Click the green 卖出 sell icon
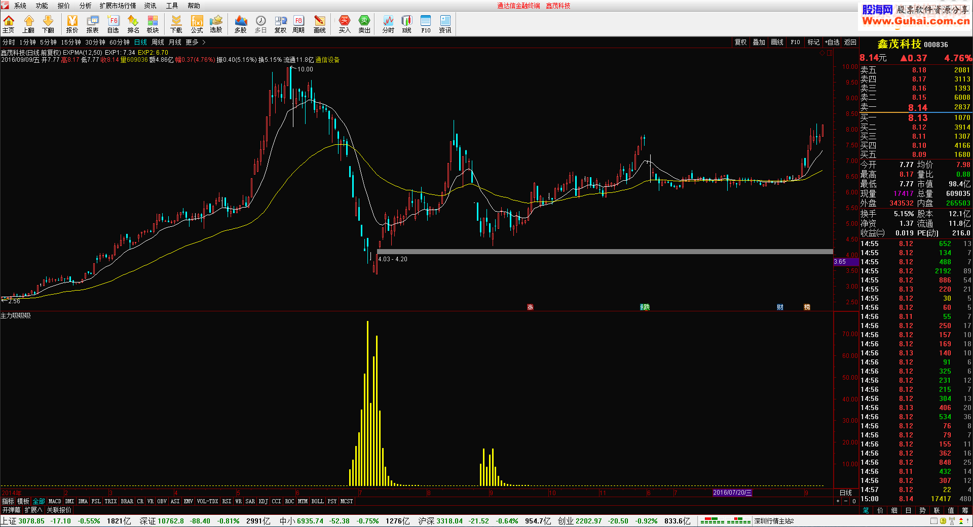This screenshot has height=527, width=973. pos(364,24)
